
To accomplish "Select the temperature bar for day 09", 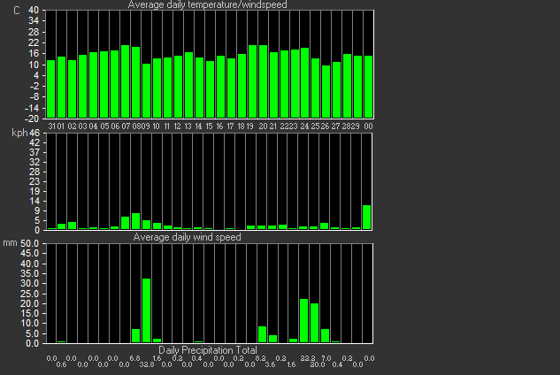I will [146, 91].
